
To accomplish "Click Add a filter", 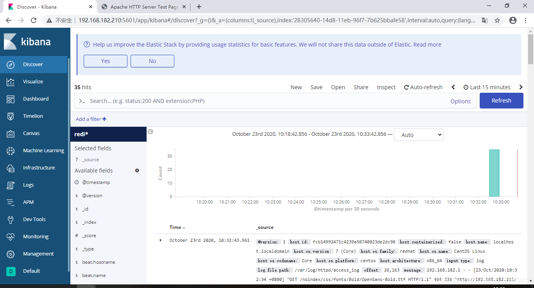I will pos(91,119).
